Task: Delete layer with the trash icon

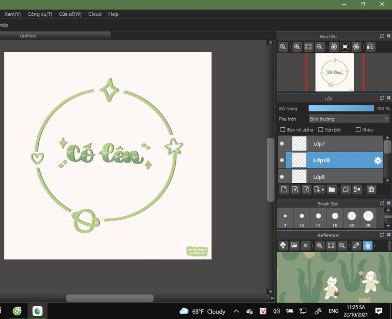Action: (371, 189)
